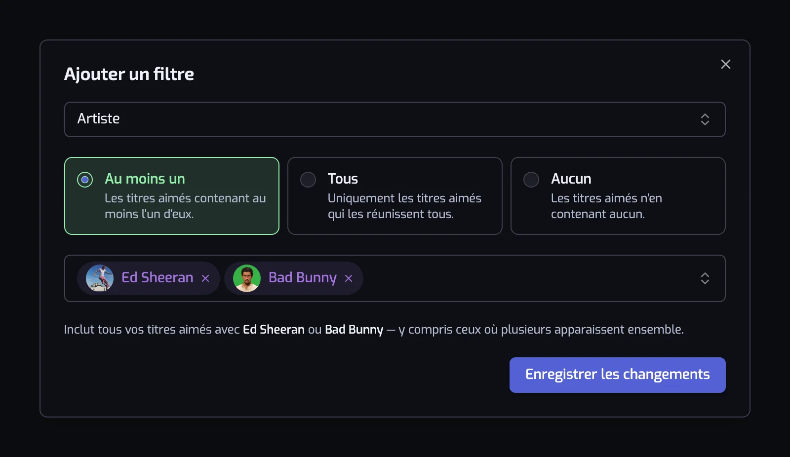Open the artist multi-select field
Screen dimensions: 790x457
pyautogui.click(x=395, y=278)
